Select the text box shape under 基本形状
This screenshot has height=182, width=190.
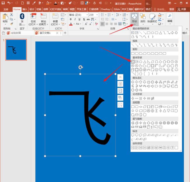pos(133,62)
